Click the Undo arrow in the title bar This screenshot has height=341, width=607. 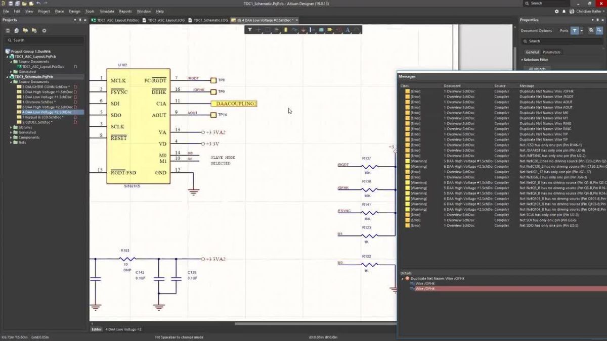pyautogui.click(x=38, y=4)
